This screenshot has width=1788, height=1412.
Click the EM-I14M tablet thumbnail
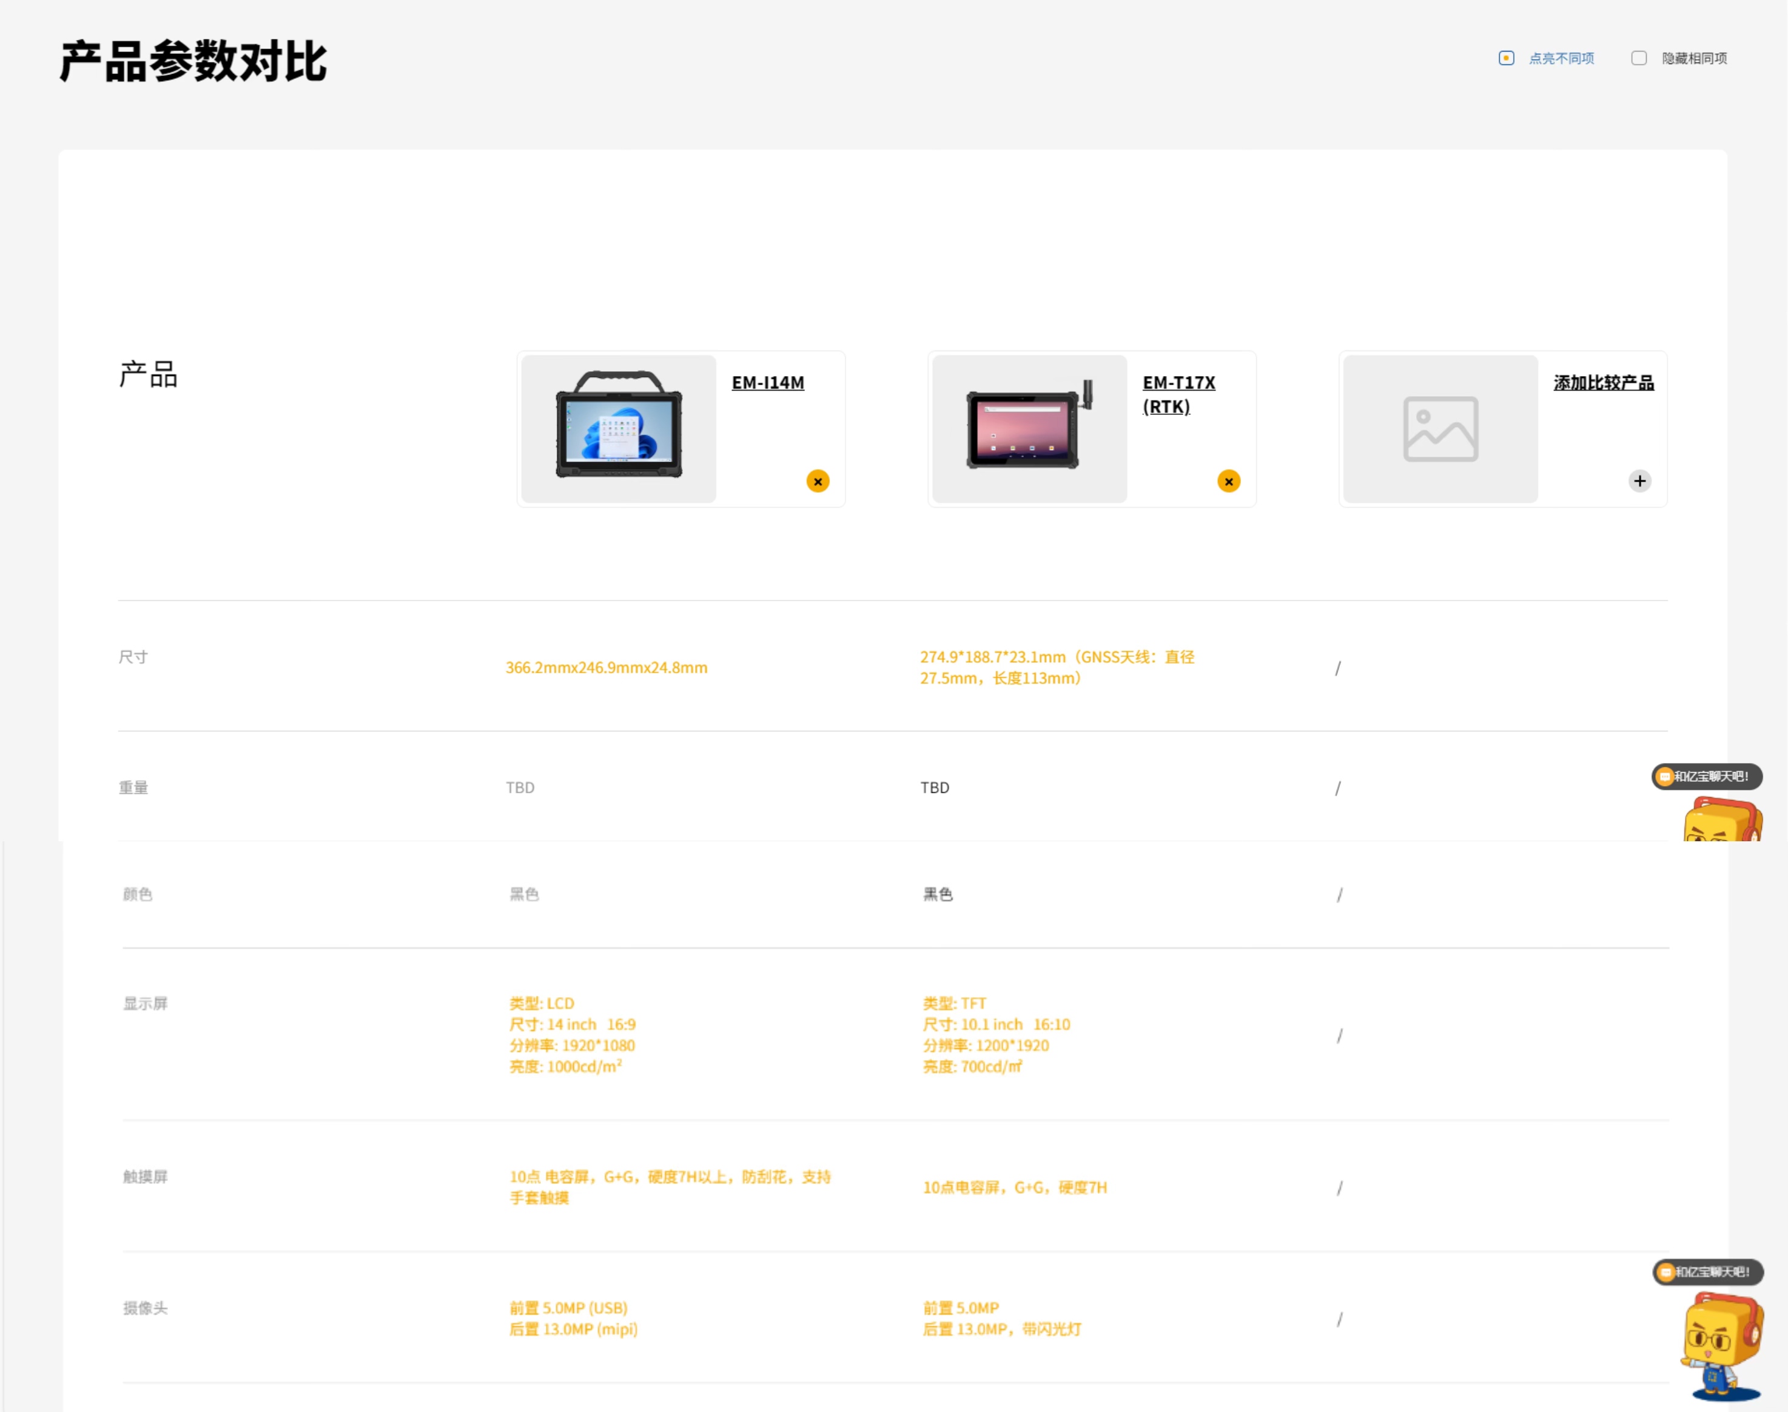tap(617, 428)
